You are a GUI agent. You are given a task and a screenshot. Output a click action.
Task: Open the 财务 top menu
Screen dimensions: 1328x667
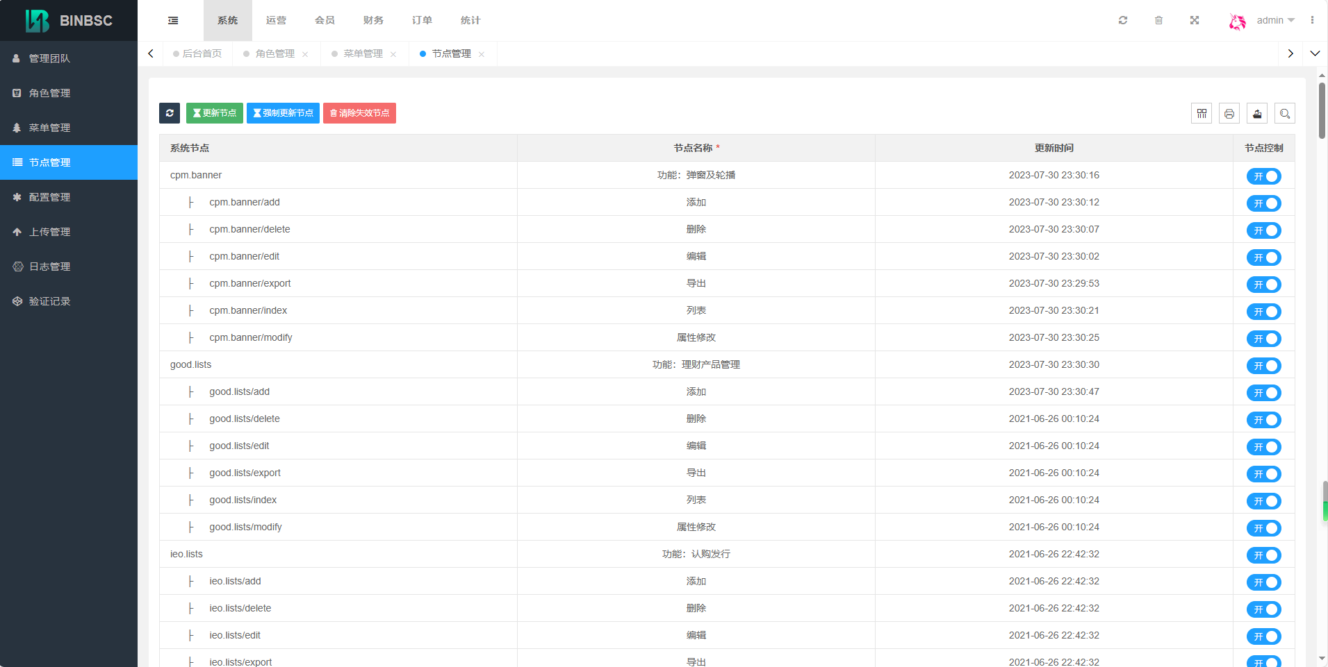click(373, 20)
